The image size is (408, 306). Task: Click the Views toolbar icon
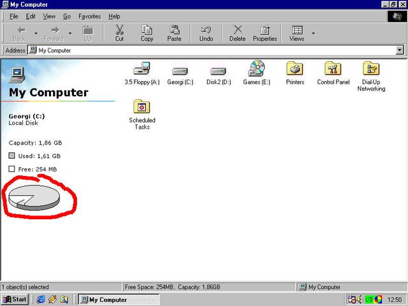(x=297, y=30)
